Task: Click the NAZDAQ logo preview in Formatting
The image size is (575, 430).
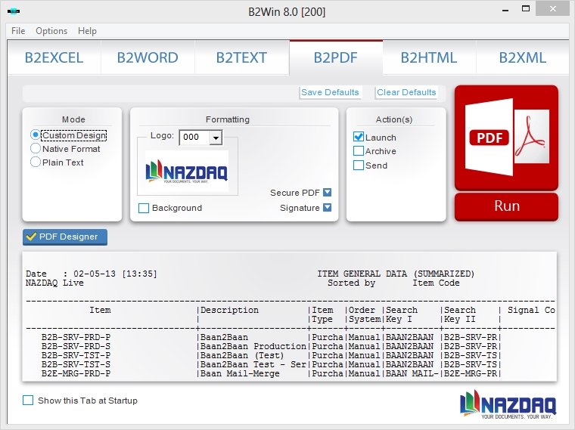Action: (x=186, y=171)
